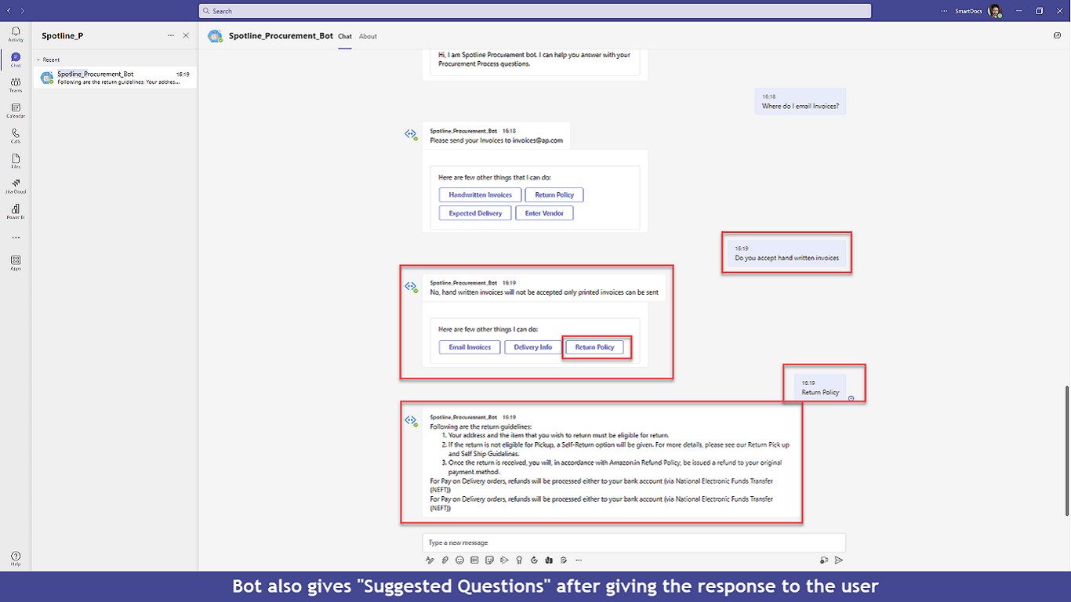Click the Schedule send icon in the compose toolbar
1071x602 pixels.
pos(504,560)
